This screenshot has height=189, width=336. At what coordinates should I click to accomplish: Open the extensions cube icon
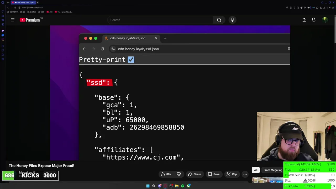click(317, 8)
